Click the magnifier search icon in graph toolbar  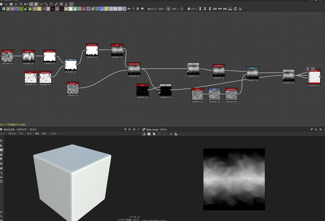(x=21, y=4)
